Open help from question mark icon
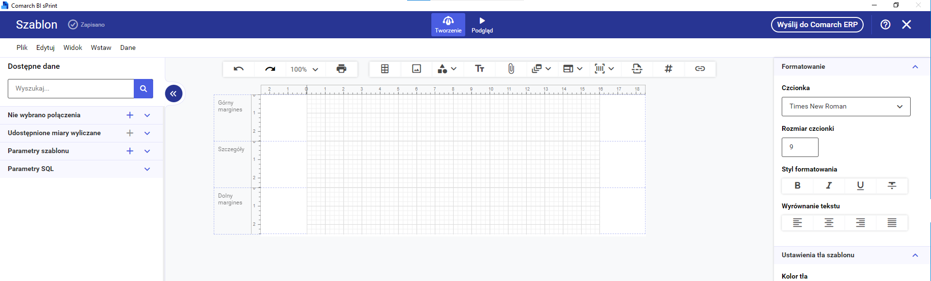Viewport: 931px width, 281px height. [885, 25]
